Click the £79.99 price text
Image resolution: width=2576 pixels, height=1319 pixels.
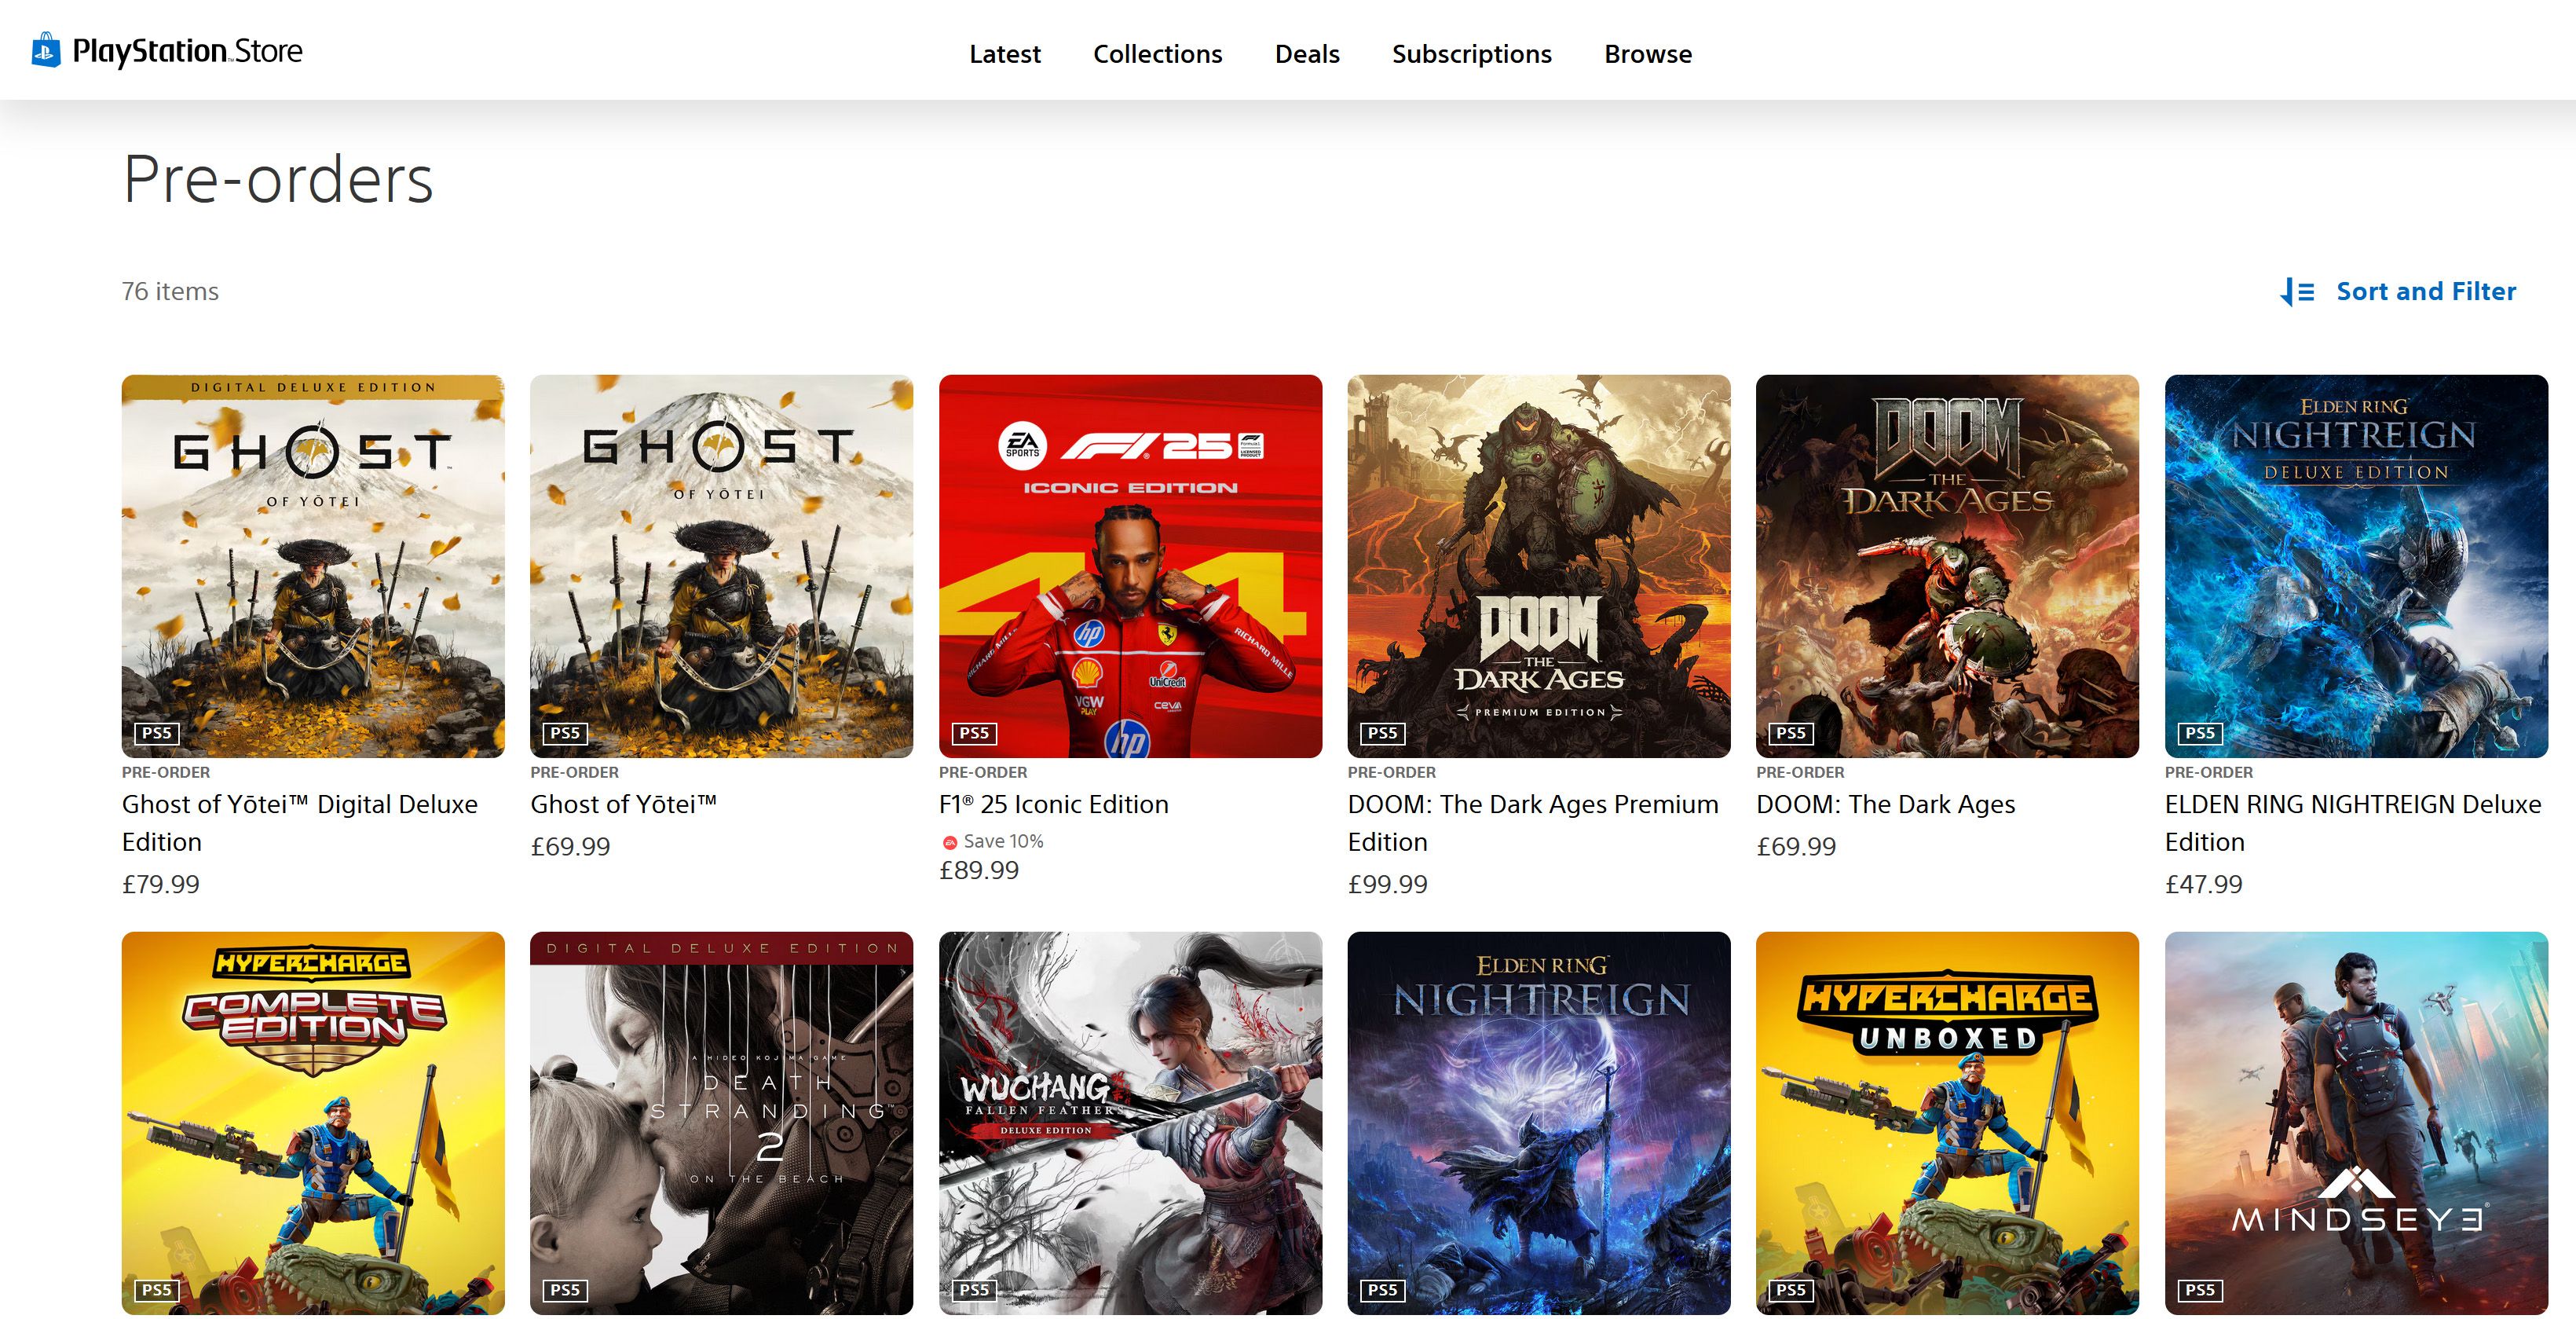[161, 884]
